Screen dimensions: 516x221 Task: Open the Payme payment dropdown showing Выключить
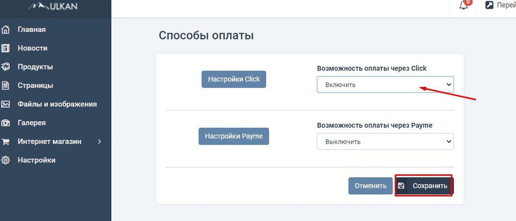(x=385, y=142)
